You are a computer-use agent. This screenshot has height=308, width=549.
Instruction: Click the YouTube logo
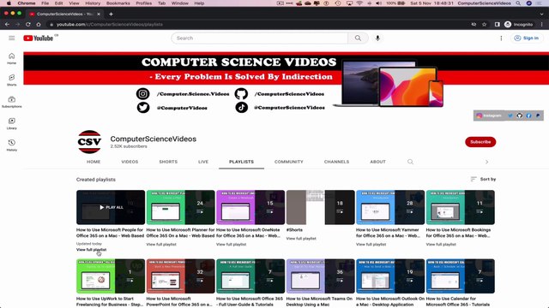click(x=39, y=38)
